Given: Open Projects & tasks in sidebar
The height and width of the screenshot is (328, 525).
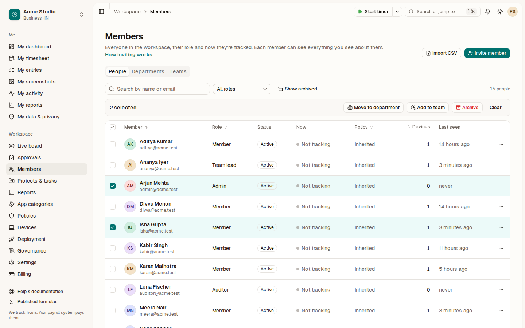Looking at the screenshot, I should pos(47,181).
